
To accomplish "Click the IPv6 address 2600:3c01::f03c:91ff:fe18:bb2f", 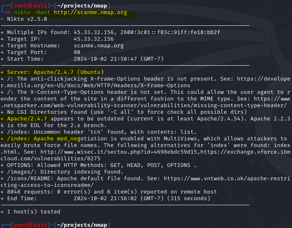I will 170,32.
